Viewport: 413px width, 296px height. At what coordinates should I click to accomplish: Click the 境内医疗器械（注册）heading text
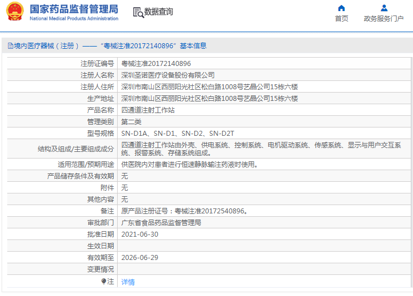pos(47,46)
